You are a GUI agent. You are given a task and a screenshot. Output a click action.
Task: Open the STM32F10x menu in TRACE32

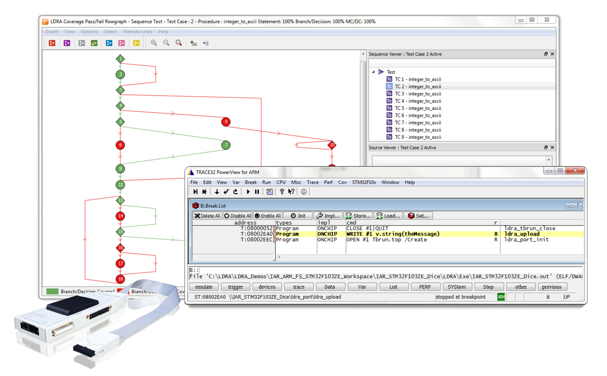364,183
